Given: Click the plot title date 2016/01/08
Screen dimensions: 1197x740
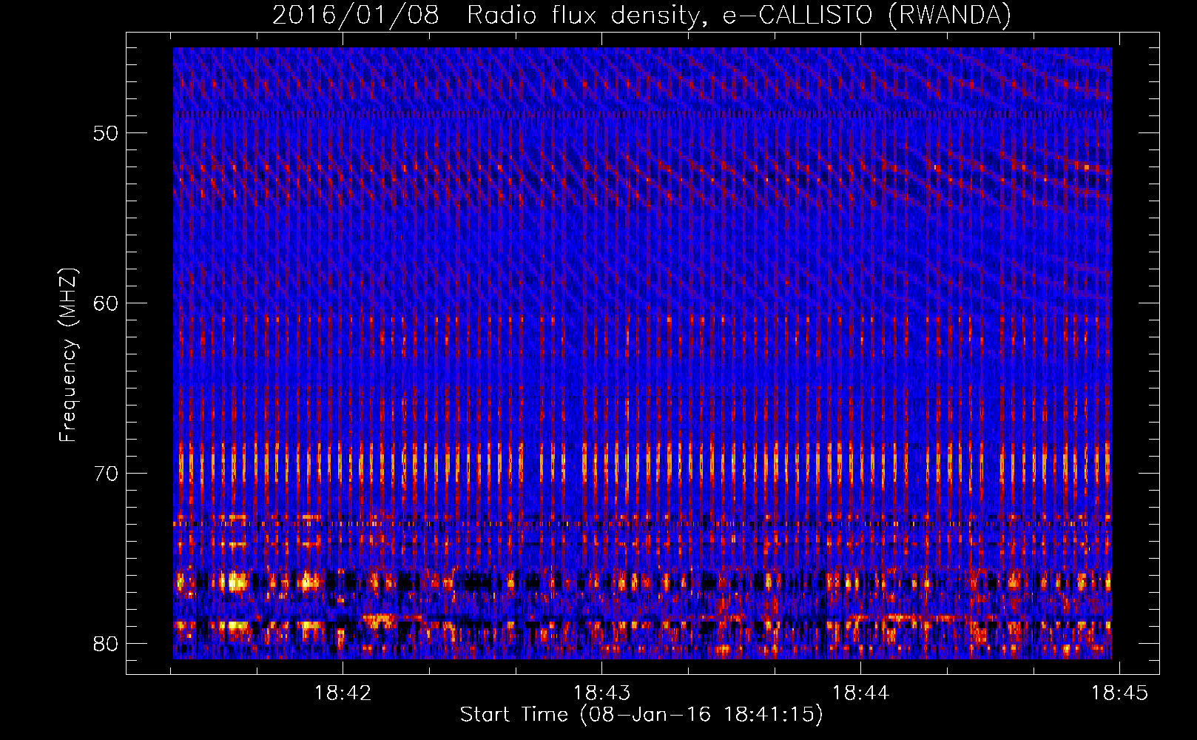Looking at the screenshot, I should point(355,16).
